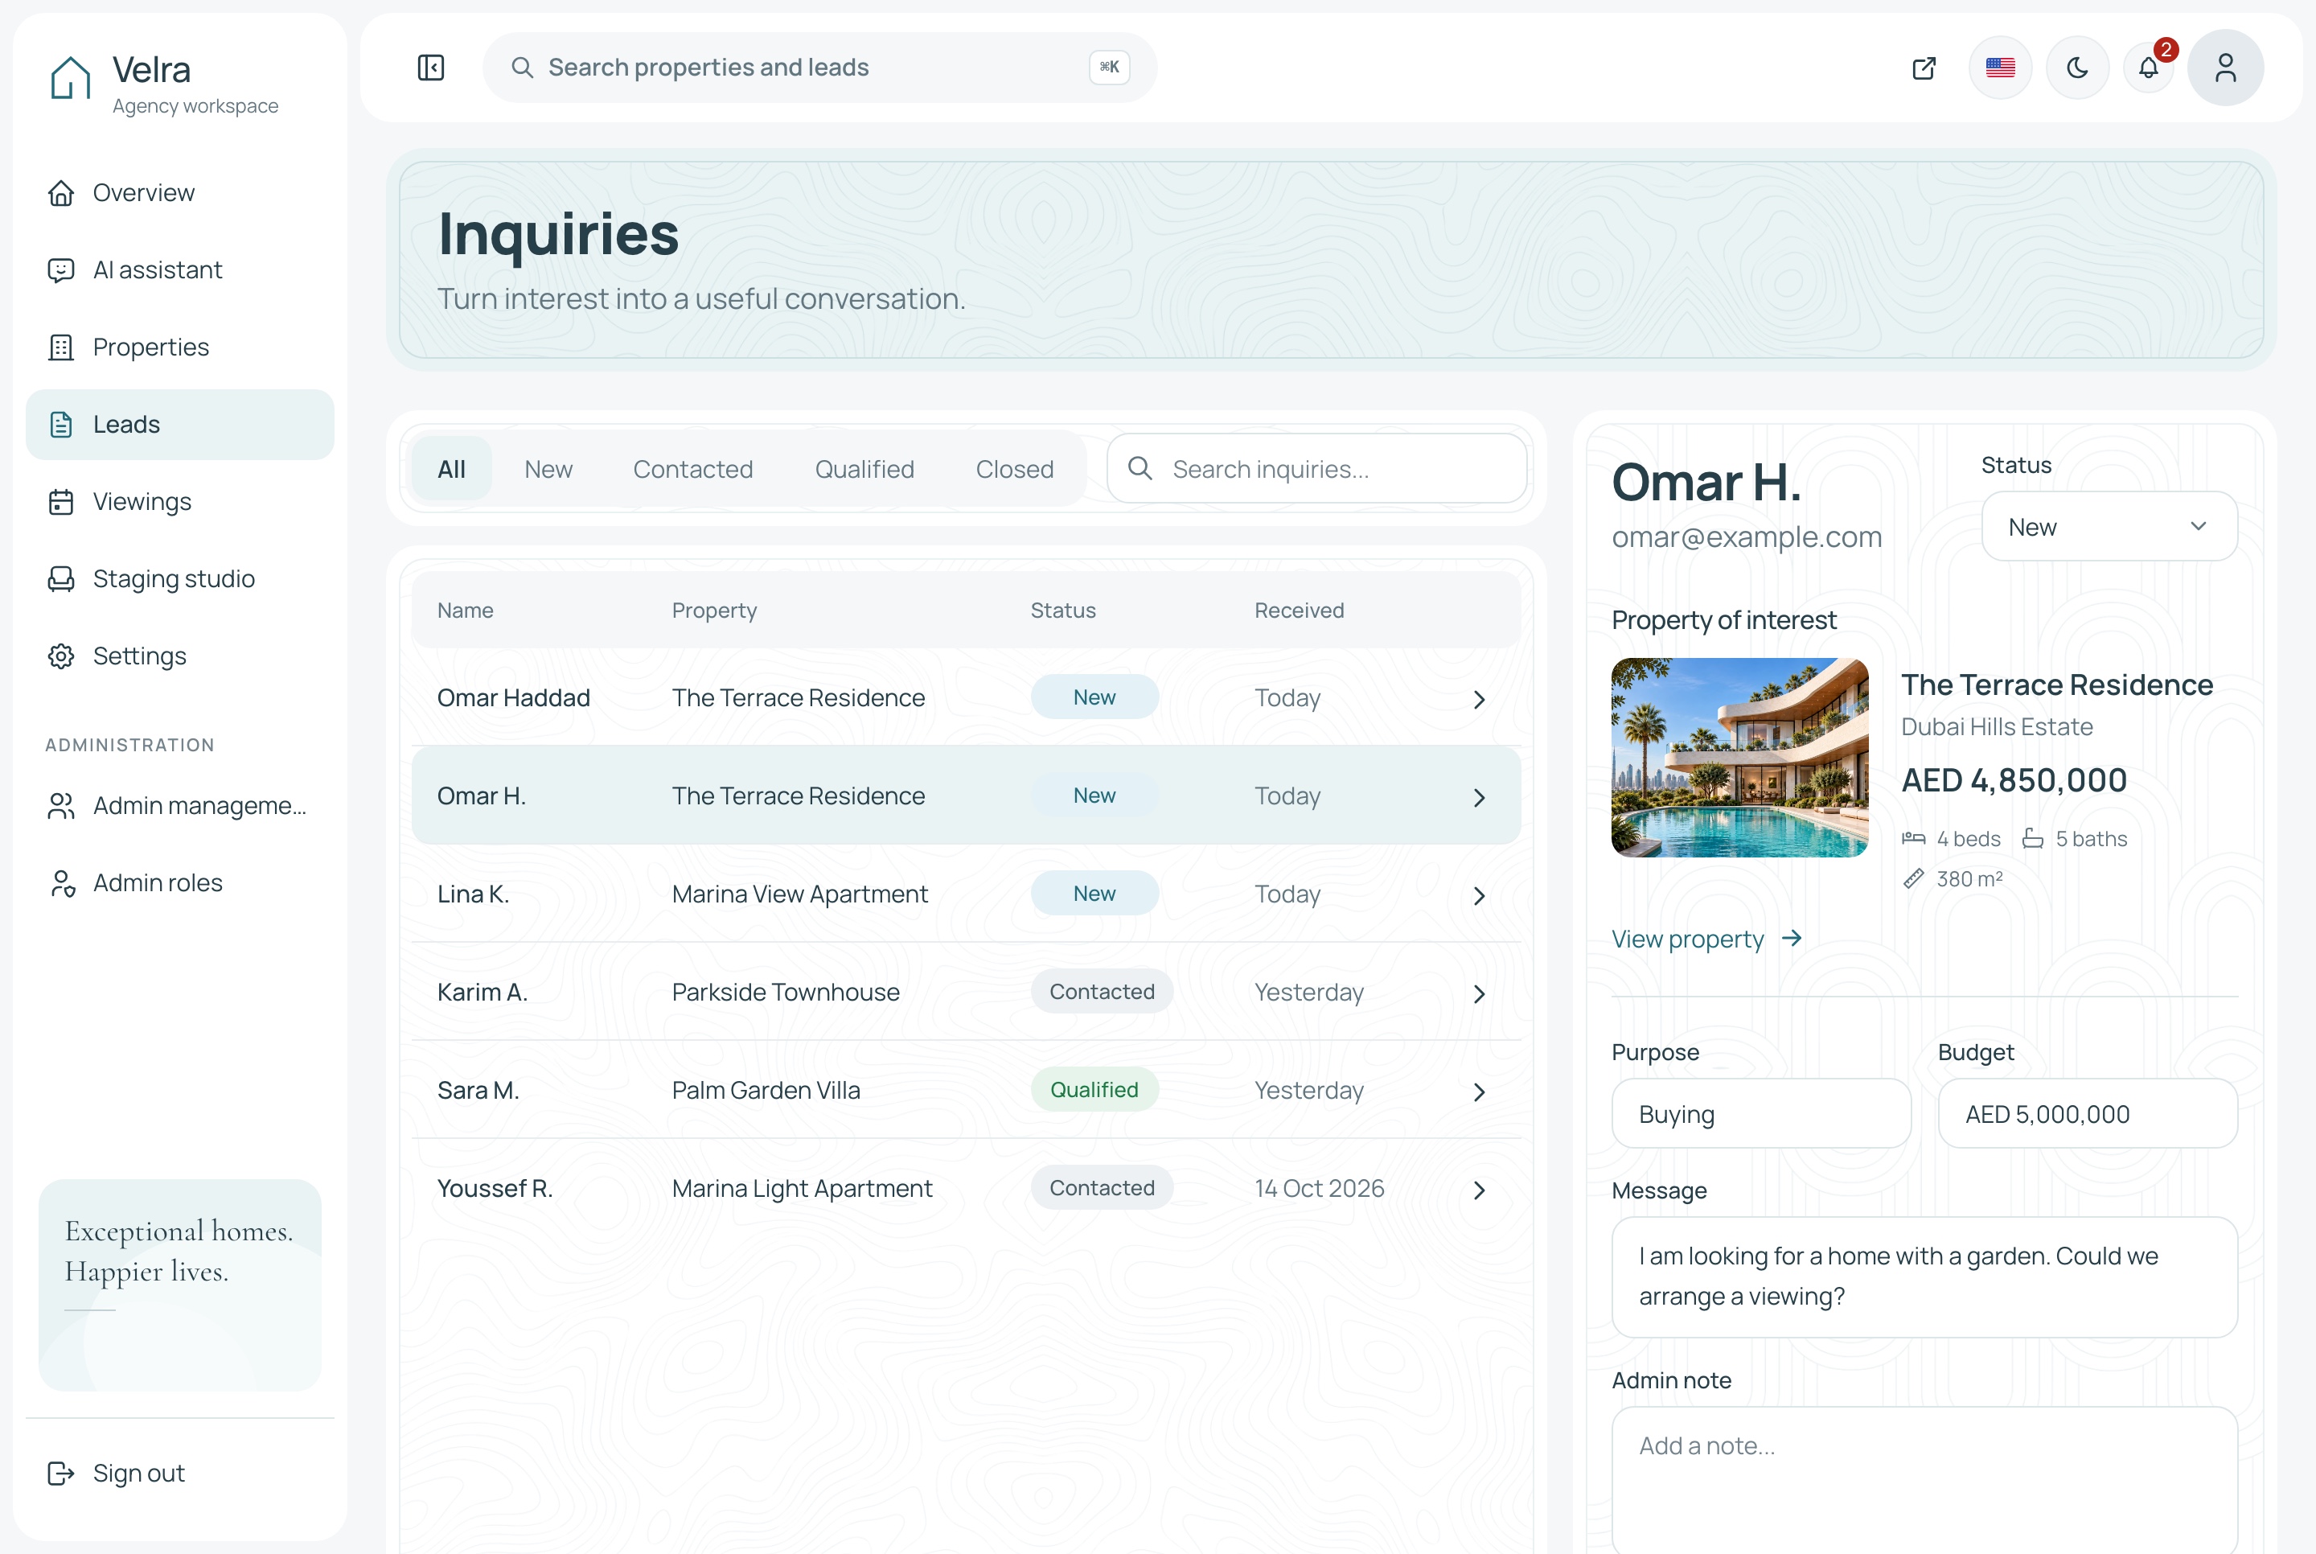2316x1554 pixels.
Task: Filter inquiries by New tab
Action: [x=548, y=469]
